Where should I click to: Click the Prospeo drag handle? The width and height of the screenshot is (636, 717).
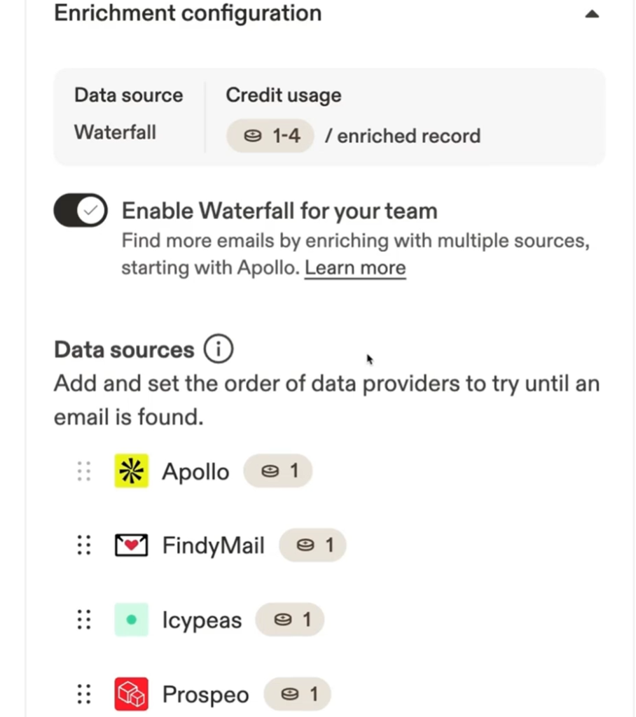84,694
